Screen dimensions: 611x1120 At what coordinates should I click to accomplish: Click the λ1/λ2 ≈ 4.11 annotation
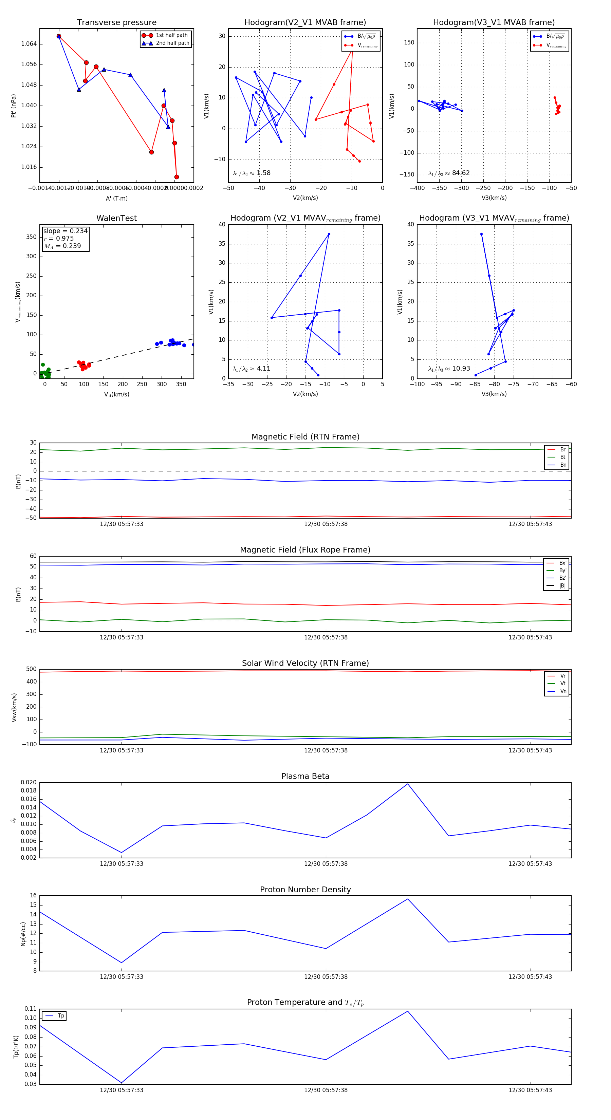coord(251,369)
